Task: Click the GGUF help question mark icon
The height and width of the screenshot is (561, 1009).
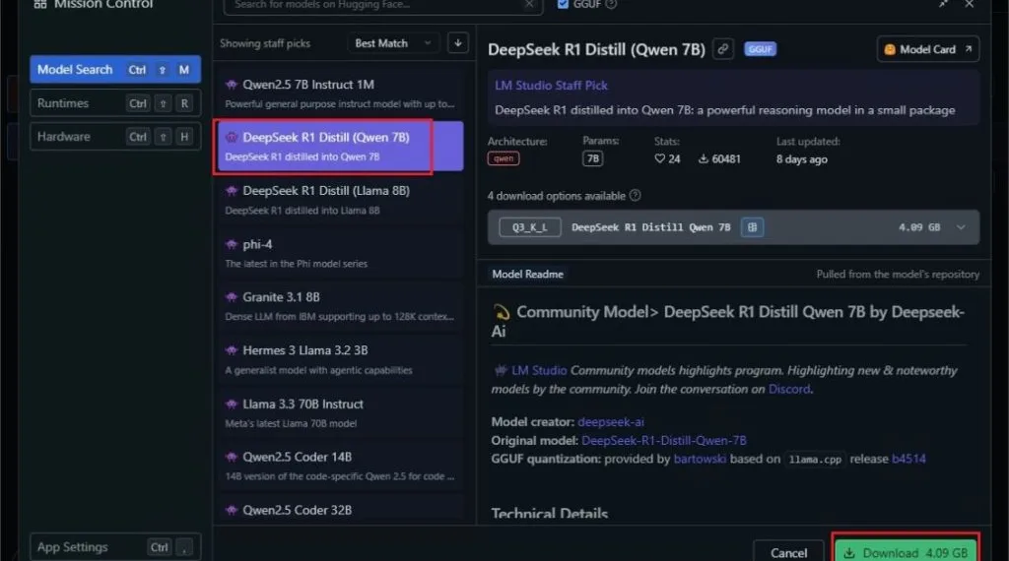Action: point(611,5)
